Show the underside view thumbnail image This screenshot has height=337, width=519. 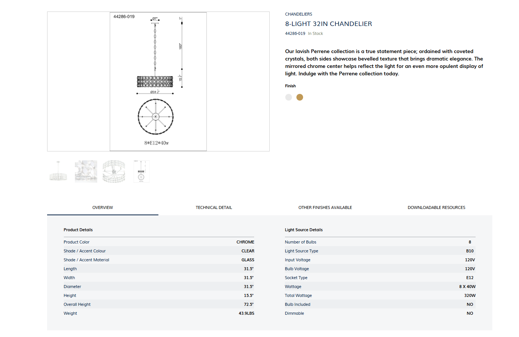[114, 171]
